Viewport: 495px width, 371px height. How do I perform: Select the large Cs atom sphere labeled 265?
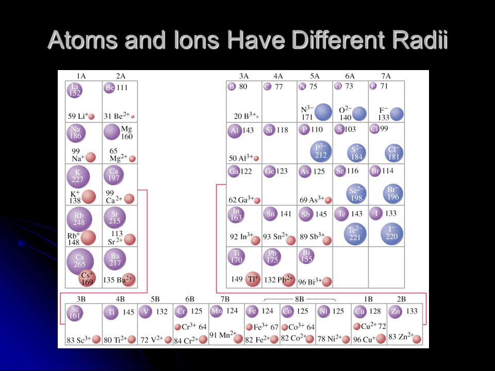[x=80, y=261]
